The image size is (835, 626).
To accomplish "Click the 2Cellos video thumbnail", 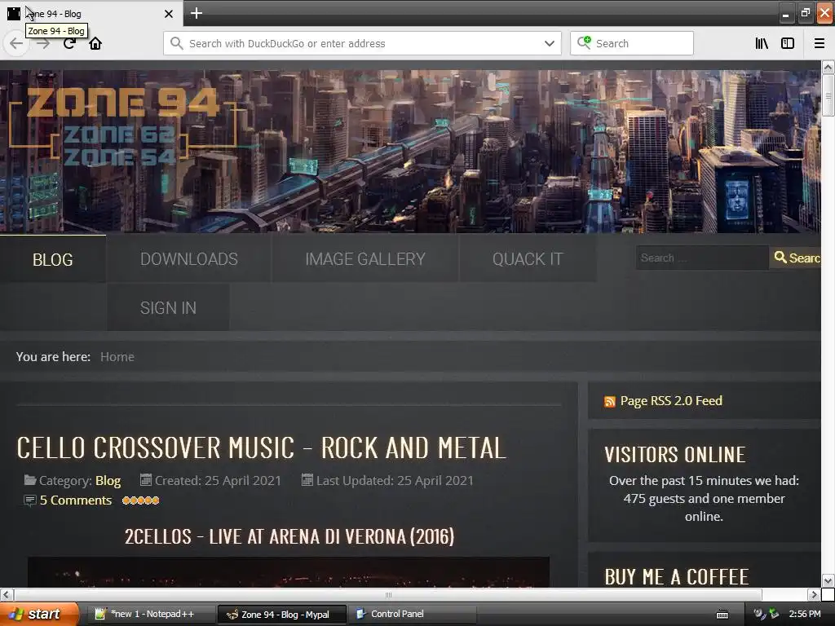I will [x=289, y=572].
